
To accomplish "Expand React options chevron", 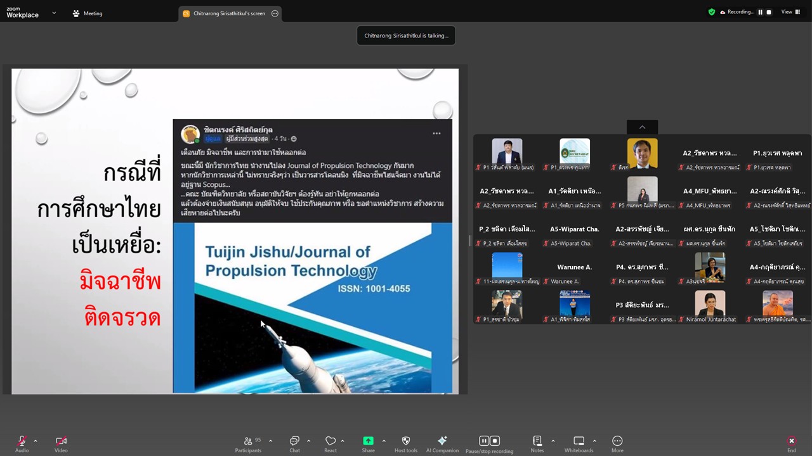I will point(343,441).
